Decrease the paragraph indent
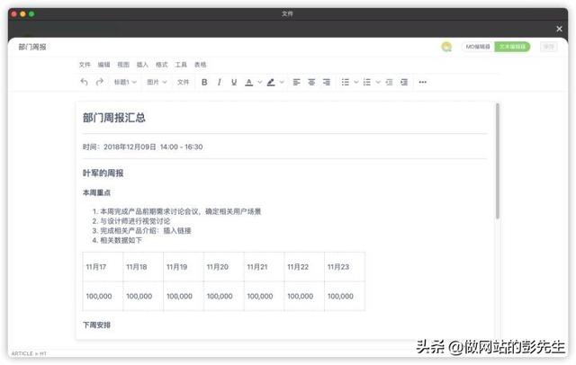This screenshot has height=365, width=576. click(389, 82)
